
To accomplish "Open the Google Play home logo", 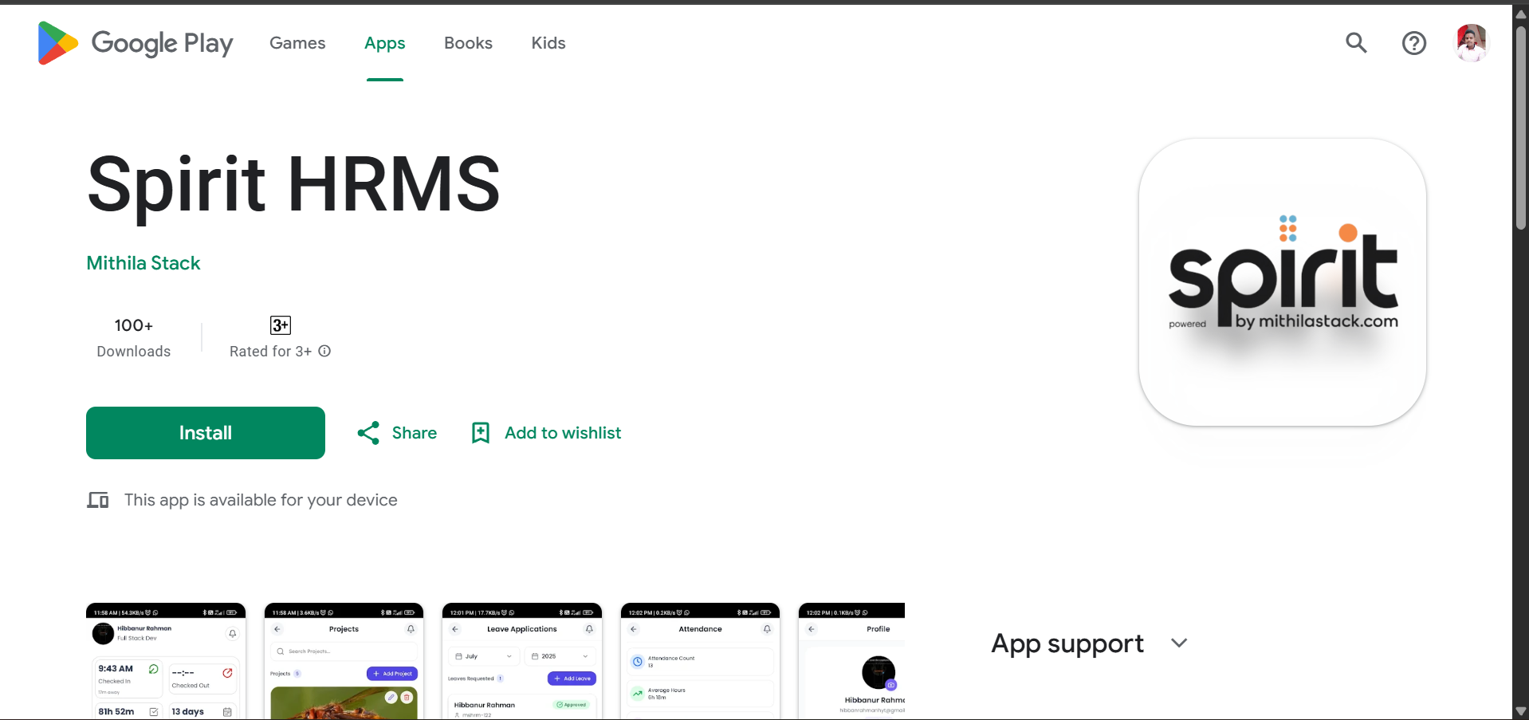I will pyautogui.click(x=136, y=43).
